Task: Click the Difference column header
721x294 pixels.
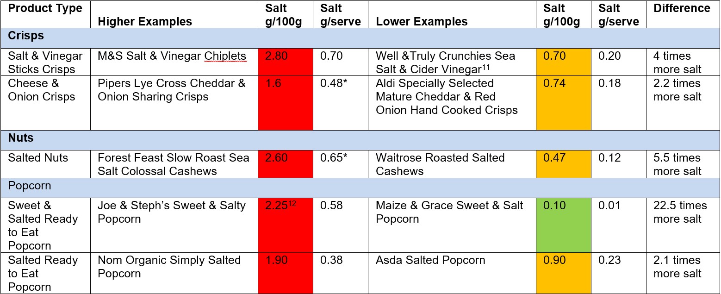Action: (x=683, y=14)
